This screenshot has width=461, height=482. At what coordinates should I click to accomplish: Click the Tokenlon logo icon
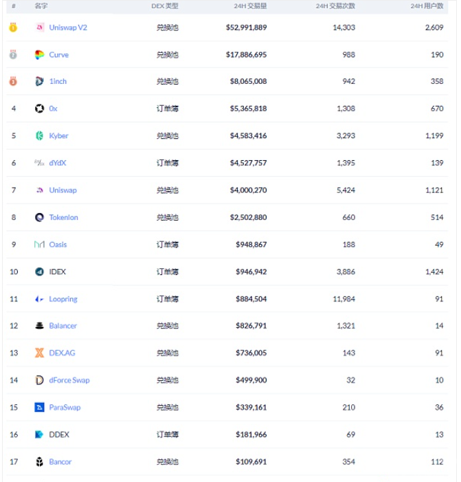(39, 217)
